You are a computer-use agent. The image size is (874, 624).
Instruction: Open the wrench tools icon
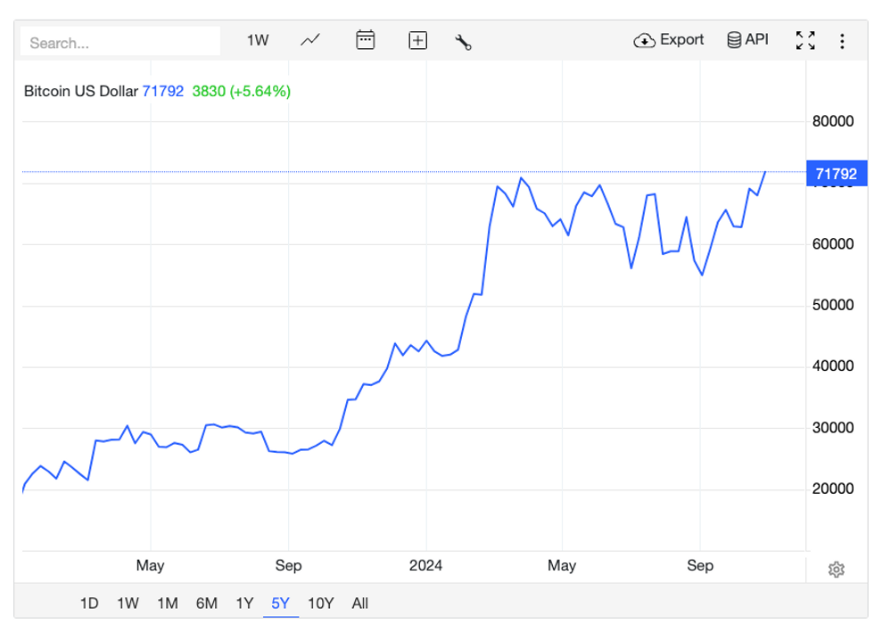click(x=463, y=41)
